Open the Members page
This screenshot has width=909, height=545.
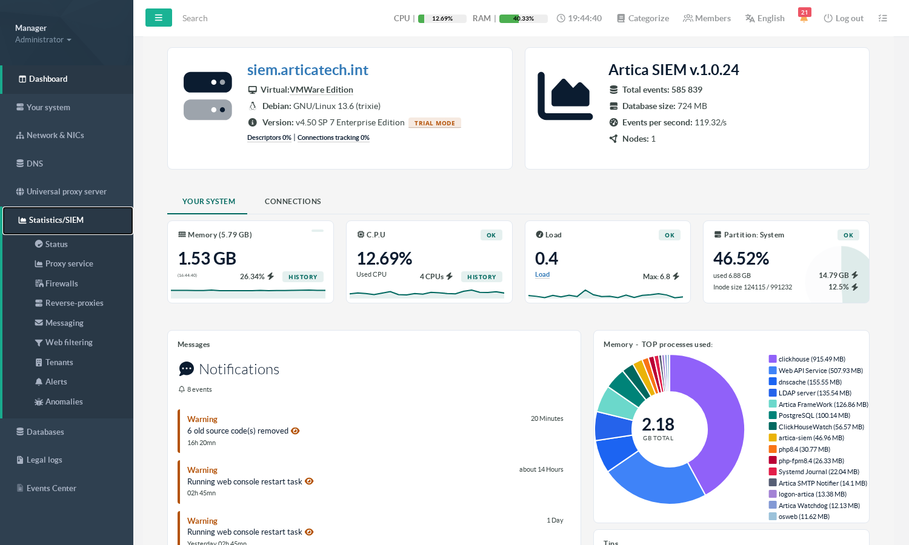707,18
